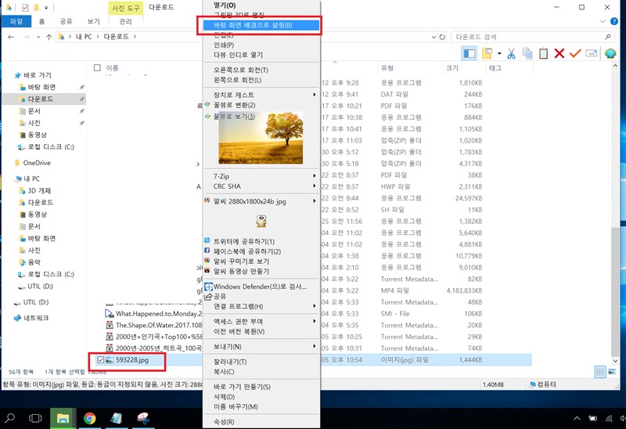Expand the 보내기(N) submenu
This screenshot has height=429, width=626.
[x=261, y=346]
